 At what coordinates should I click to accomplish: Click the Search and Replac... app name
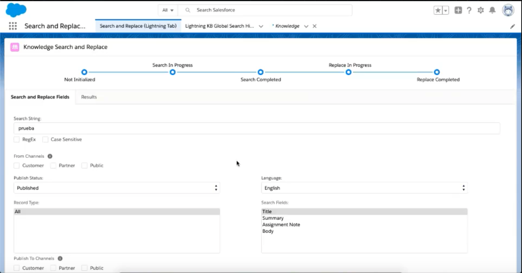(x=55, y=26)
